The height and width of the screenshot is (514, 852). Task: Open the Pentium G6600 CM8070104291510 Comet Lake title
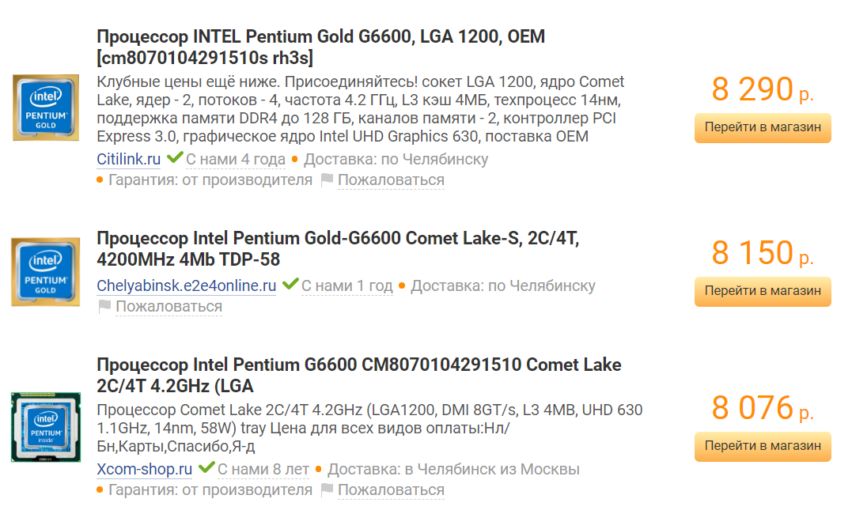359,365
